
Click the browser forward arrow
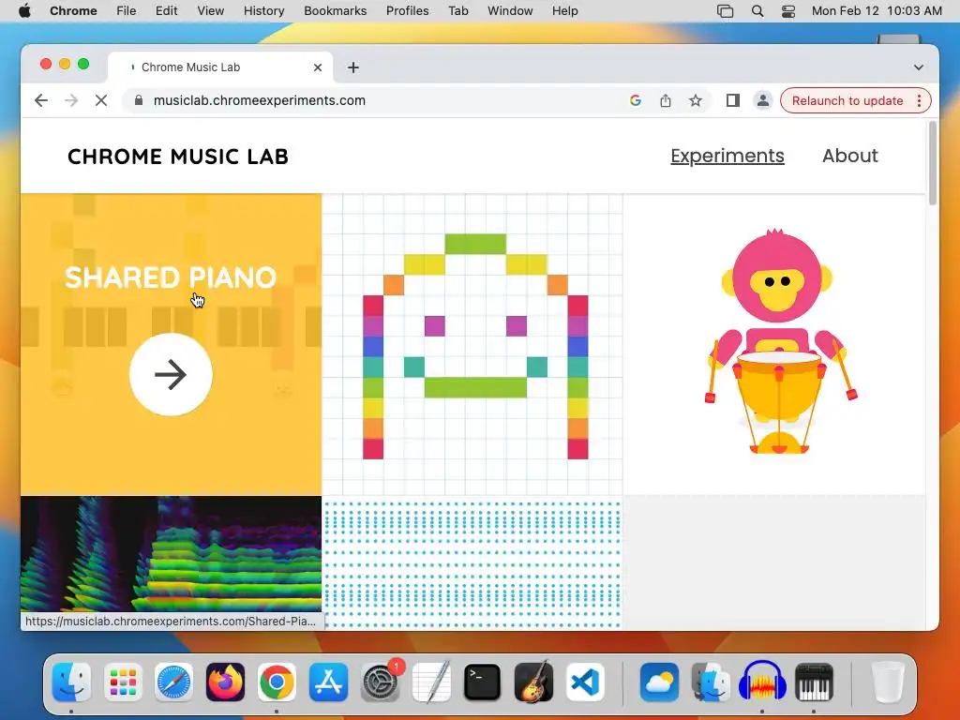pyautogui.click(x=71, y=100)
